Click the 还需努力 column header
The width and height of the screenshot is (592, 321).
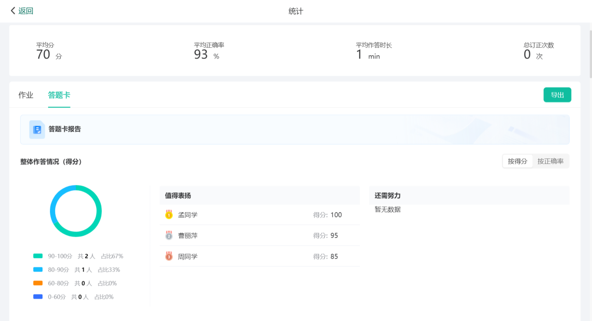(x=469, y=195)
